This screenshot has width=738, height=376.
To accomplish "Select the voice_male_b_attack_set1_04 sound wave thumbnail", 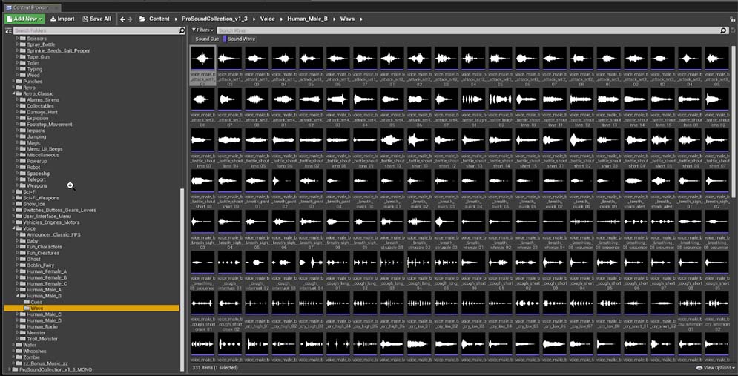I will coord(284,59).
